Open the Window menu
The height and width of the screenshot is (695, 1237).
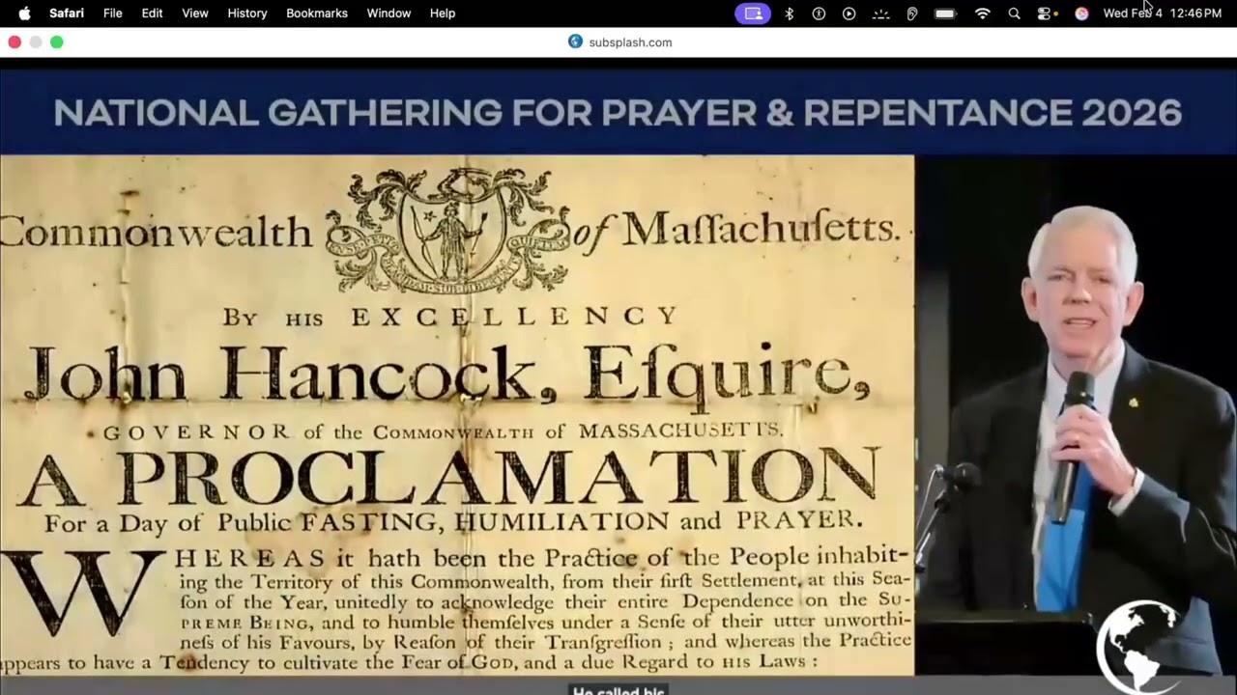pos(388,14)
